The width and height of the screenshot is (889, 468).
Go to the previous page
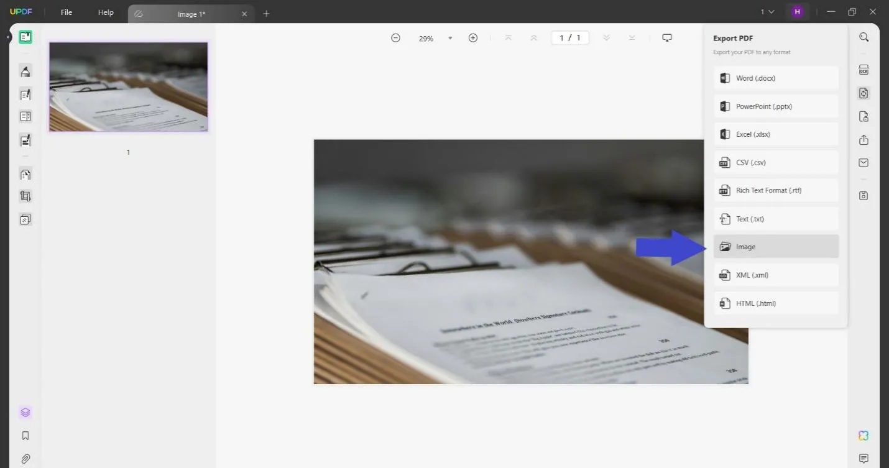pos(533,38)
